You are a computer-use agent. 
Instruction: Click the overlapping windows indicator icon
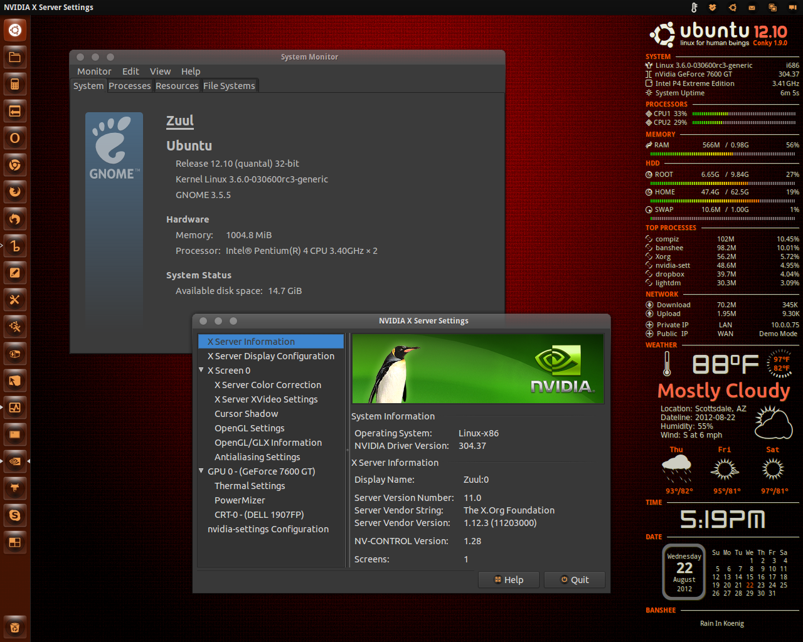[772, 8]
